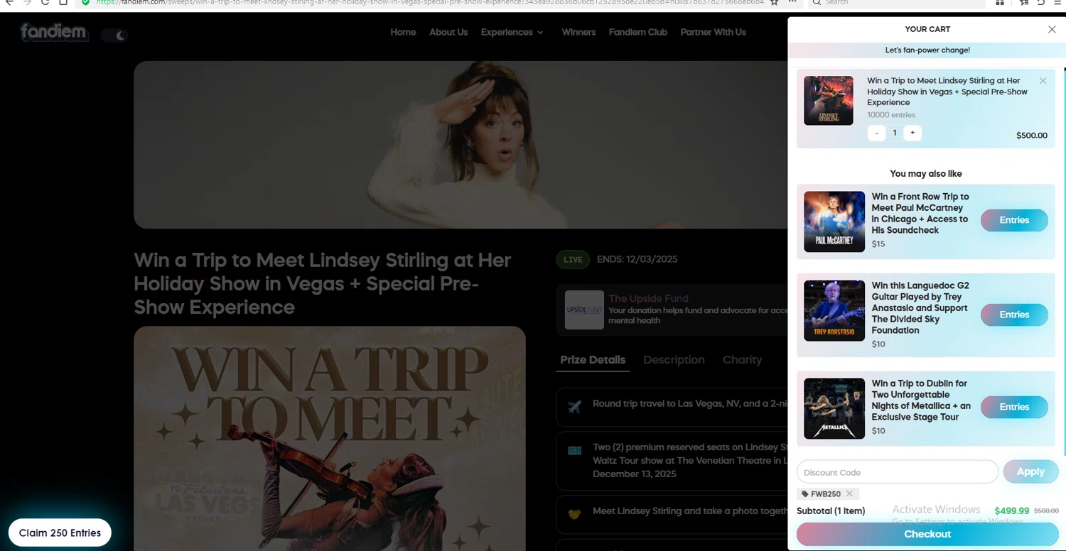The height and width of the screenshot is (551, 1066).
Task: Claim 250 Entries button
Action: click(x=60, y=533)
